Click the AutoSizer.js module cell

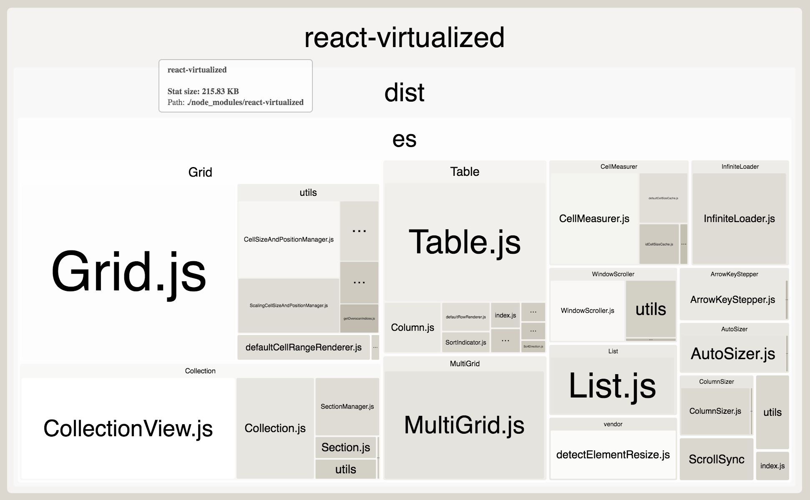pos(732,354)
